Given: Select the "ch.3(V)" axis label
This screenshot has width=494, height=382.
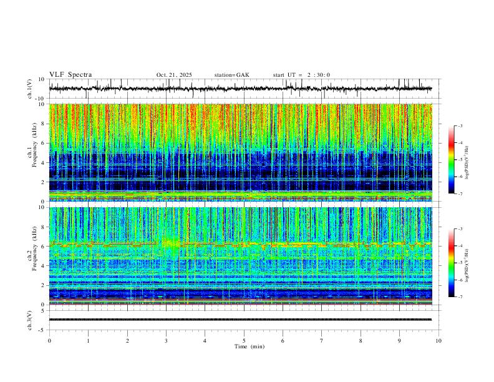Looking at the screenshot, I should (x=30, y=321).
